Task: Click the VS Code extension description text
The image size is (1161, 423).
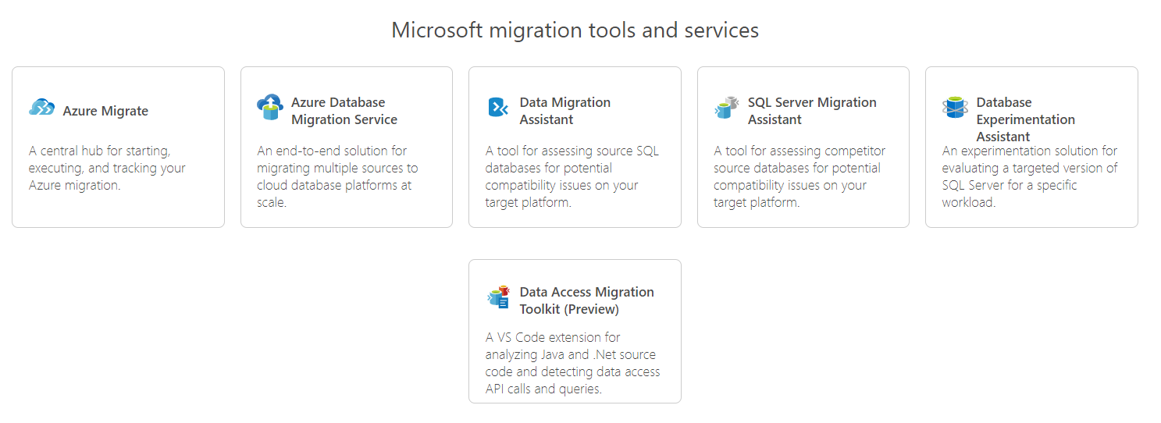Action: 572,363
